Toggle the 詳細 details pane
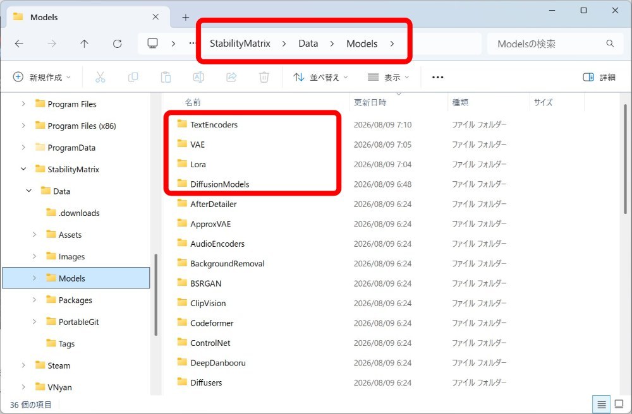 click(x=599, y=77)
